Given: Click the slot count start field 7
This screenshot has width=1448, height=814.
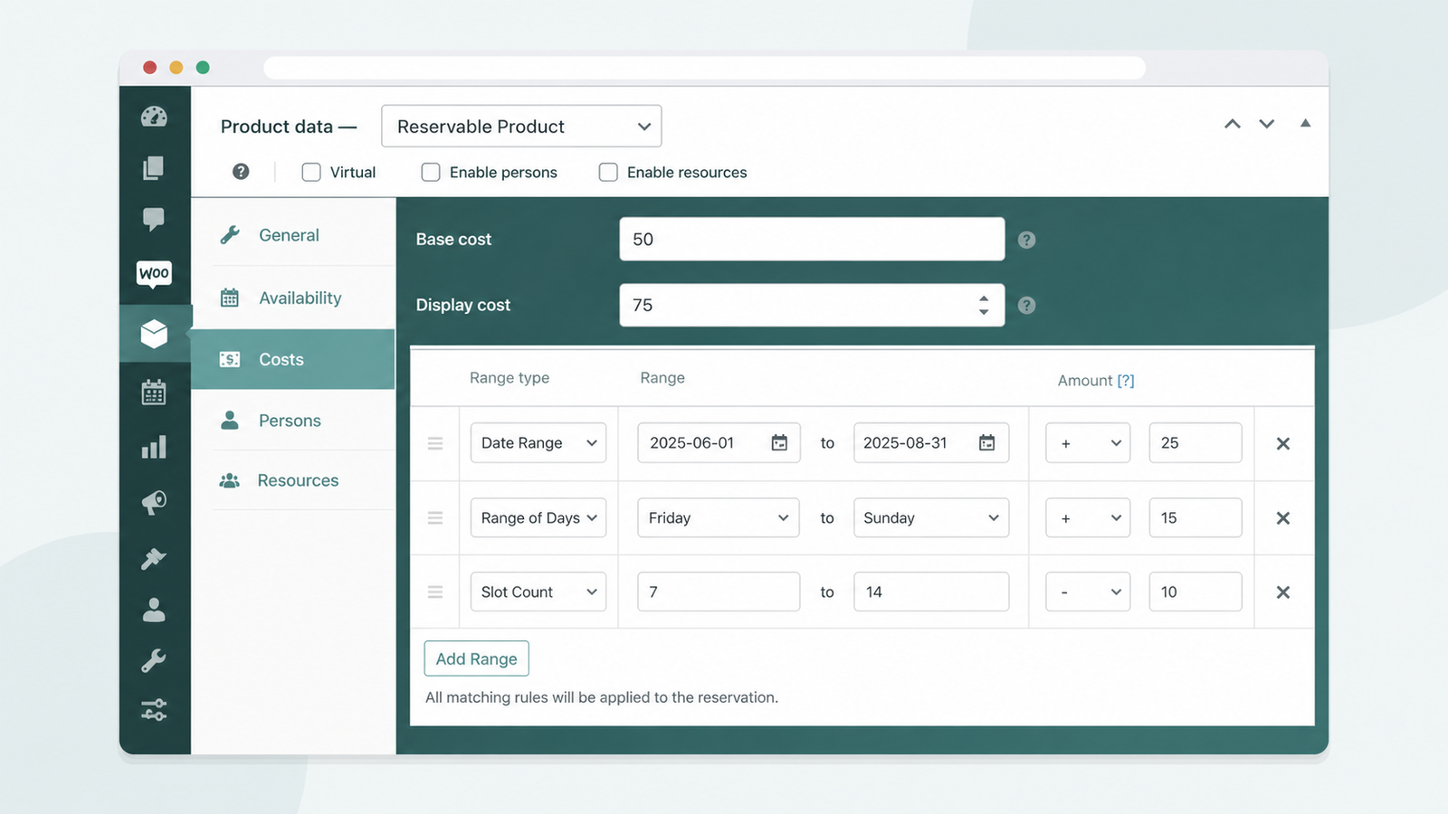Looking at the screenshot, I should pyautogui.click(x=719, y=592).
